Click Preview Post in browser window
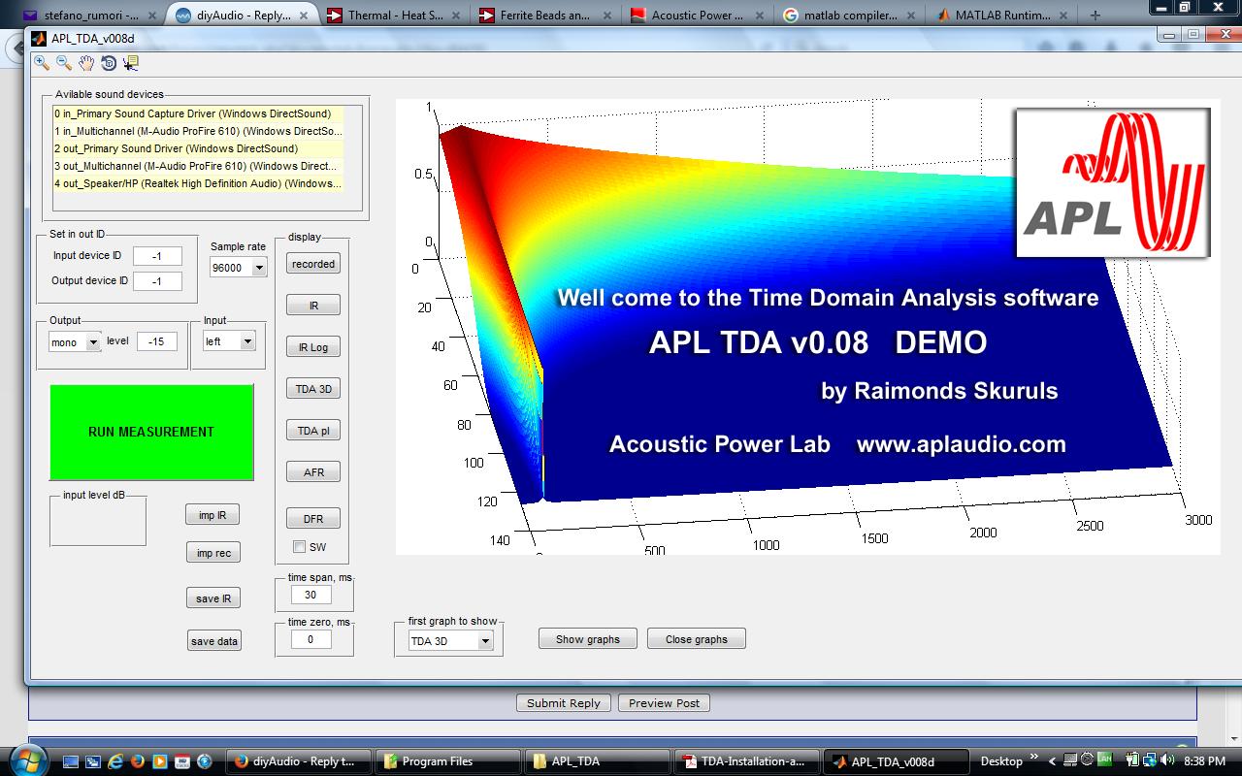Viewport: 1242px width, 776px height. [x=664, y=703]
